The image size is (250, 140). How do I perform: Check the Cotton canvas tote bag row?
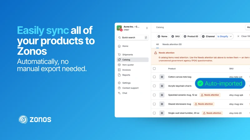pos(154,77)
